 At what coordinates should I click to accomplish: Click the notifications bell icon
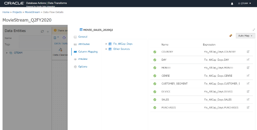click(232, 3)
